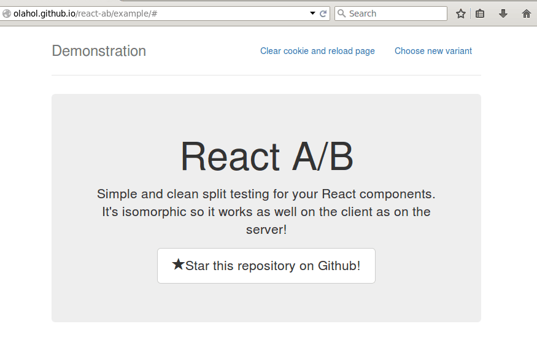Click inside the Search input box

click(x=396, y=14)
